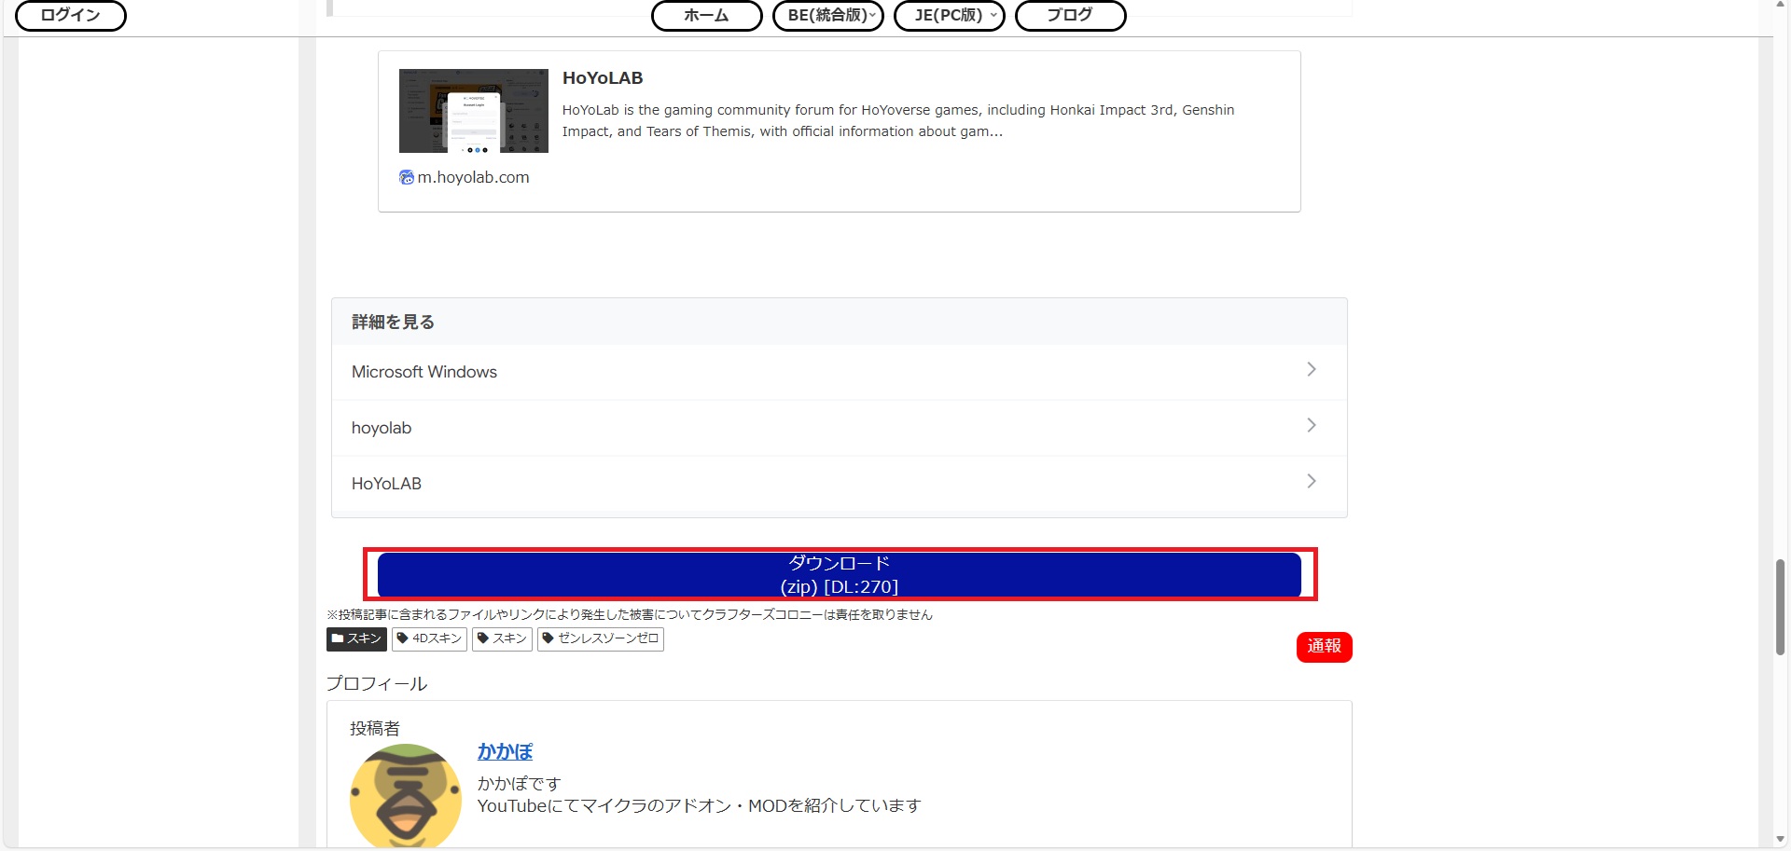Open the HoYoLAB link preview thumbnail
The image size is (1791, 851).
pyautogui.click(x=473, y=111)
